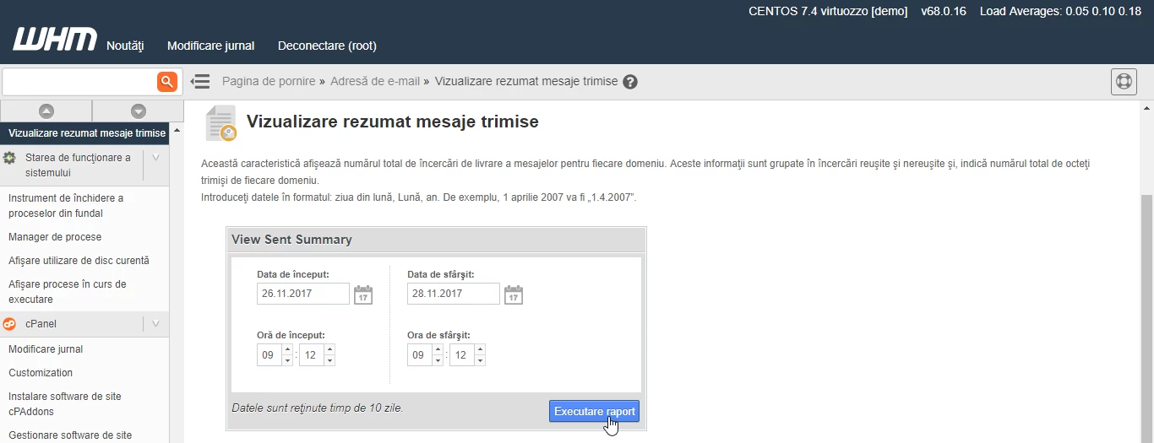Open the help question mark icon
Image resolution: width=1154 pixels, height=443 pixels.
[630, 82]
